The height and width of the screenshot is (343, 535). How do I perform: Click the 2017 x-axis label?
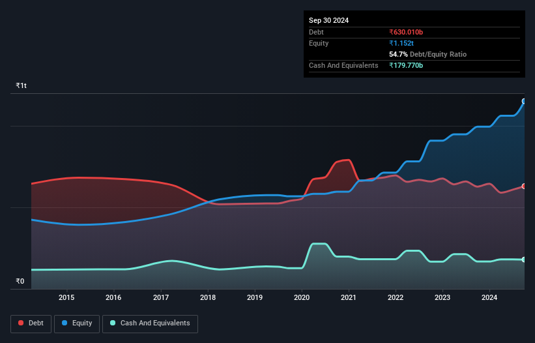[161, 297]
